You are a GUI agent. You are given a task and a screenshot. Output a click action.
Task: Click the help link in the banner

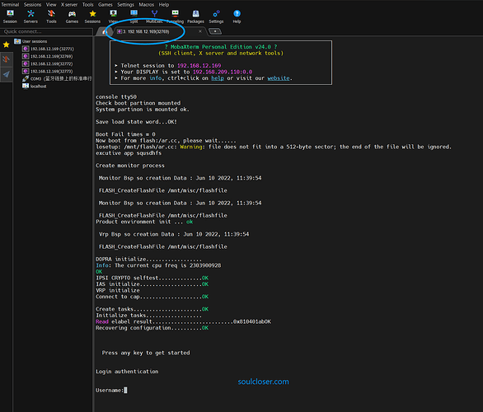click(218, 78)
